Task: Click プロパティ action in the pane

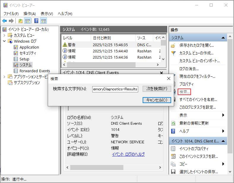Action: pyautogui.click(x=186, y=84)
